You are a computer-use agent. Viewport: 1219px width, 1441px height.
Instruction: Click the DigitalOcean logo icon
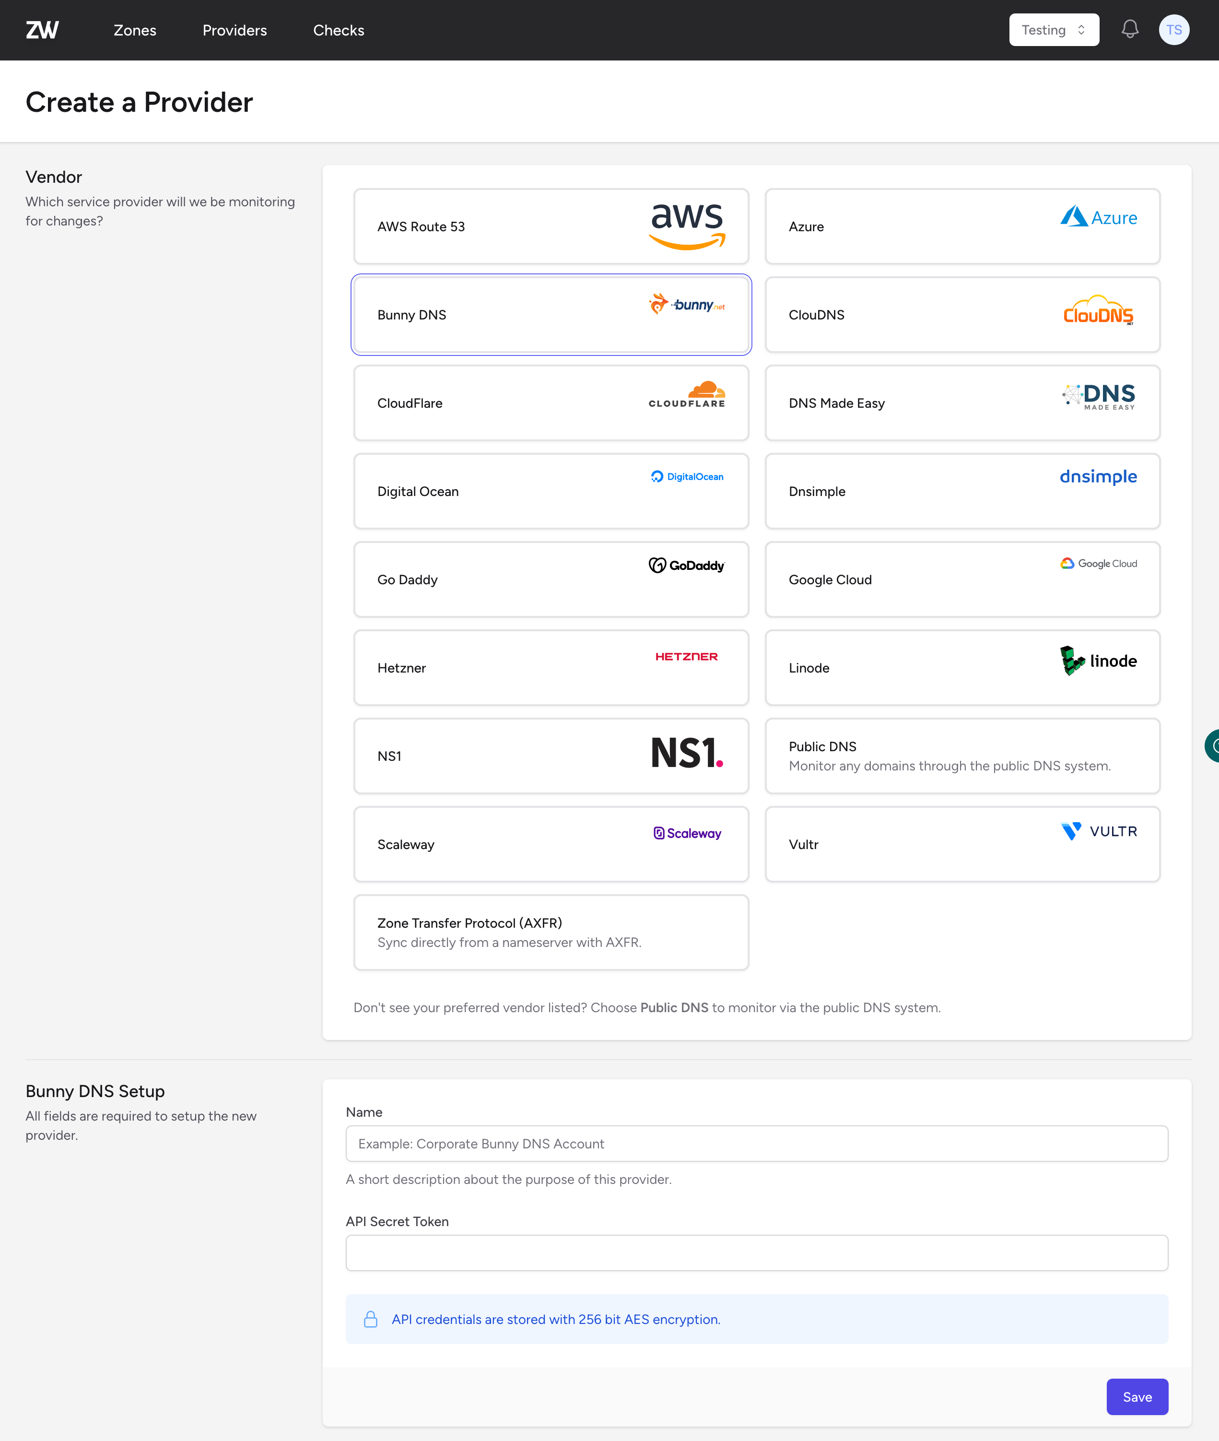click(x=687, y=476)
